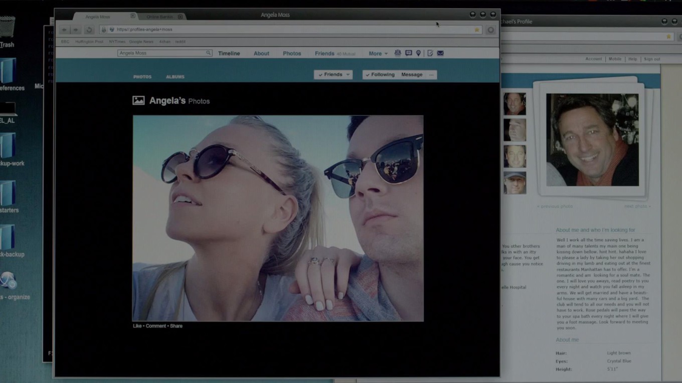Image resolution: width=682 pixels, height=383 pixels.
Task: Open the Huffington Post bookmark
Action: 89,42
